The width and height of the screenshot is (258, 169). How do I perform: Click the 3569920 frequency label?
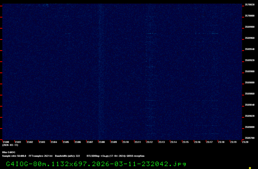(250, 60)
